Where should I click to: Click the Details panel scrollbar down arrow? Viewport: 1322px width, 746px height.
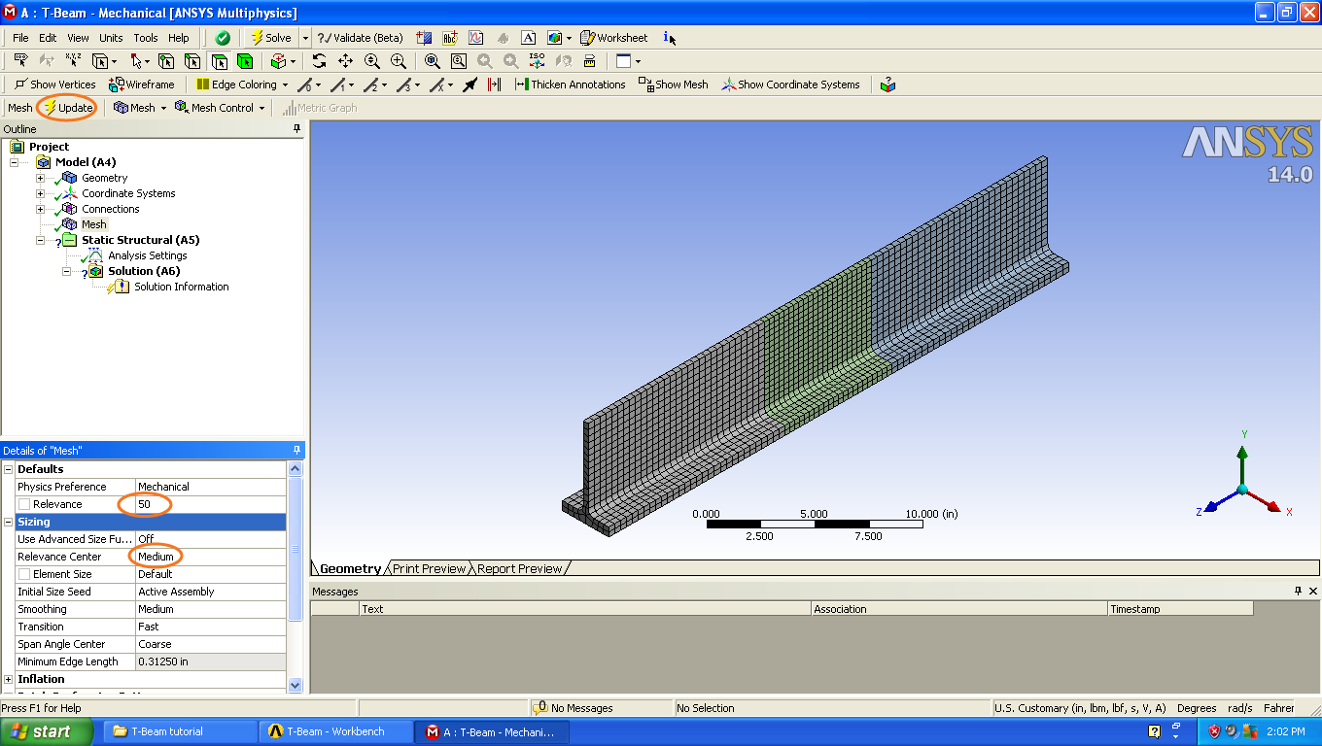[x=296, y=685]
